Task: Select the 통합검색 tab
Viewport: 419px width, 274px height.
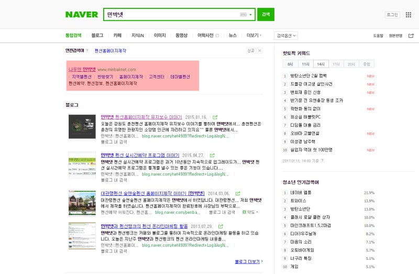Action: coord(73,35)
